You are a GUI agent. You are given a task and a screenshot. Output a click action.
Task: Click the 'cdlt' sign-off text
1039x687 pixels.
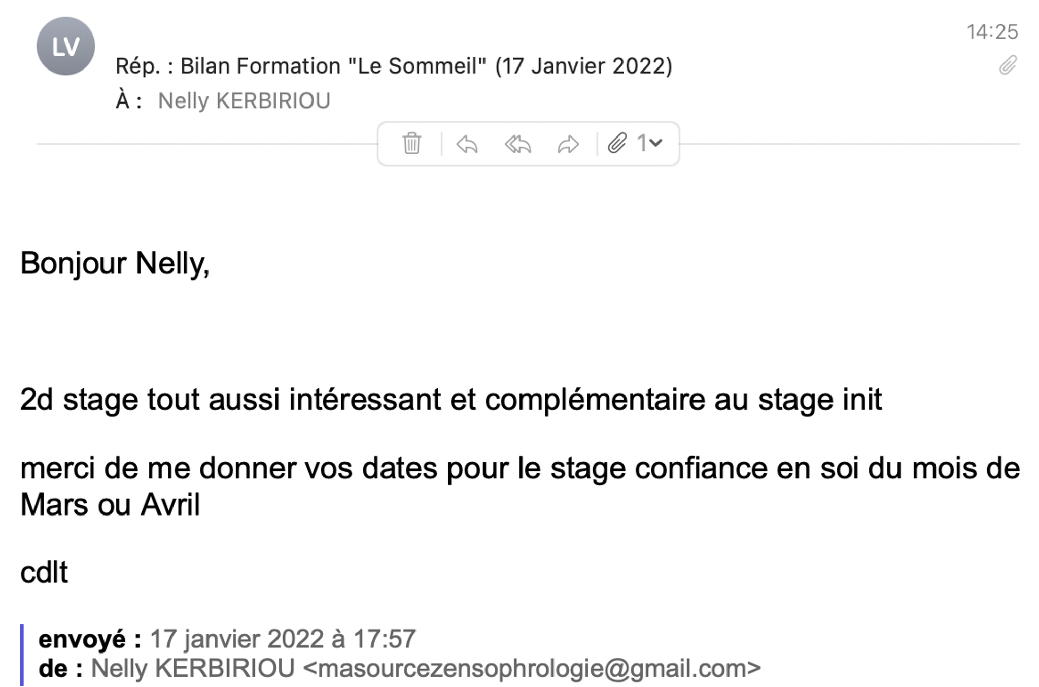(x=44, y=573)
